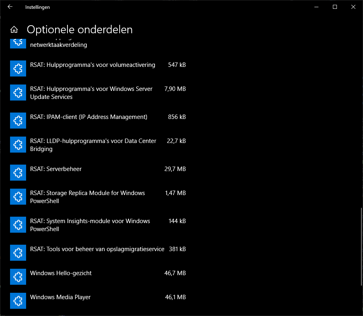Expand RSAT: Tools voor beheer van opslagmigratieservice
This screenshot has width=363, height=316.
tap(97, 249)
